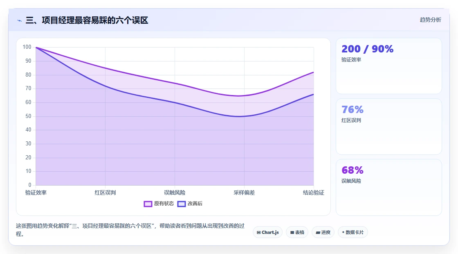
Task: Click the 200 / 90% value text
Action: (368, 49)
